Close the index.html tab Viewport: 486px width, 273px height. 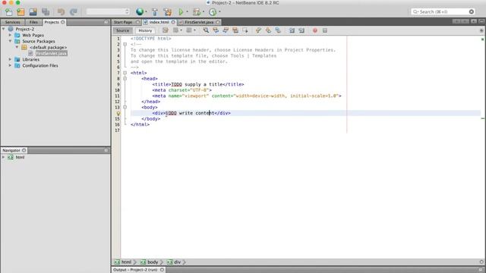pos(173,22)
